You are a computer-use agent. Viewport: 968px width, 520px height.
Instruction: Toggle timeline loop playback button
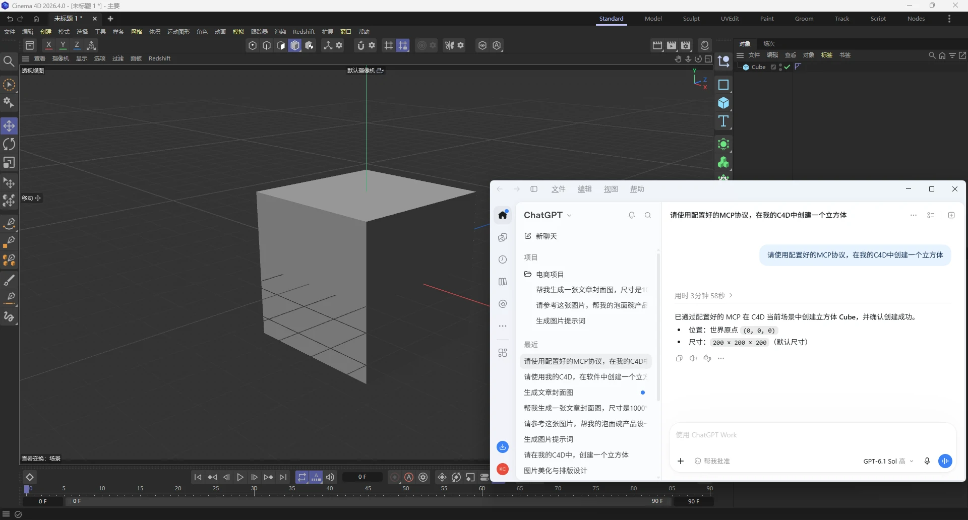(301, 477)
